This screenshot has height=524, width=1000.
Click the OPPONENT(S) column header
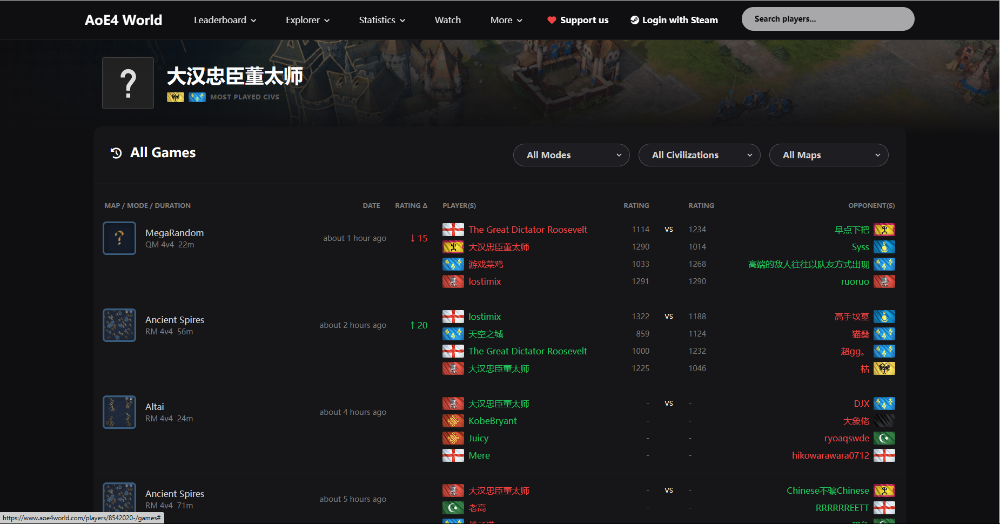871,206
